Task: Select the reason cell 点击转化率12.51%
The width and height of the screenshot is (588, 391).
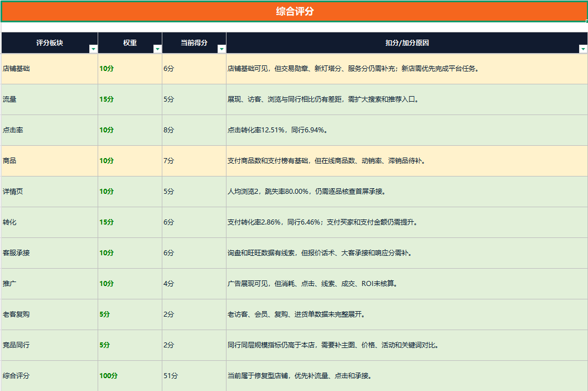Action: coord(407,130)
